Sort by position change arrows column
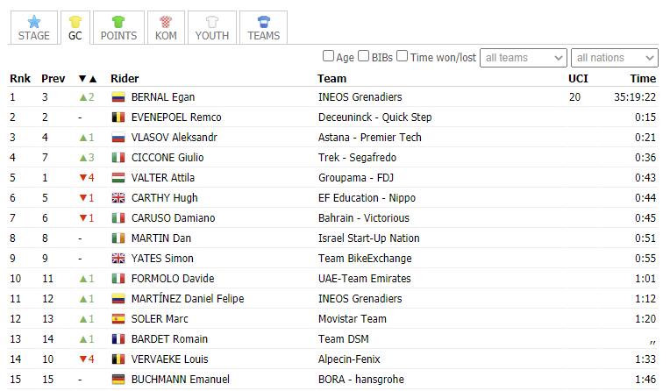The image size is (670, 391). [88, 79]
